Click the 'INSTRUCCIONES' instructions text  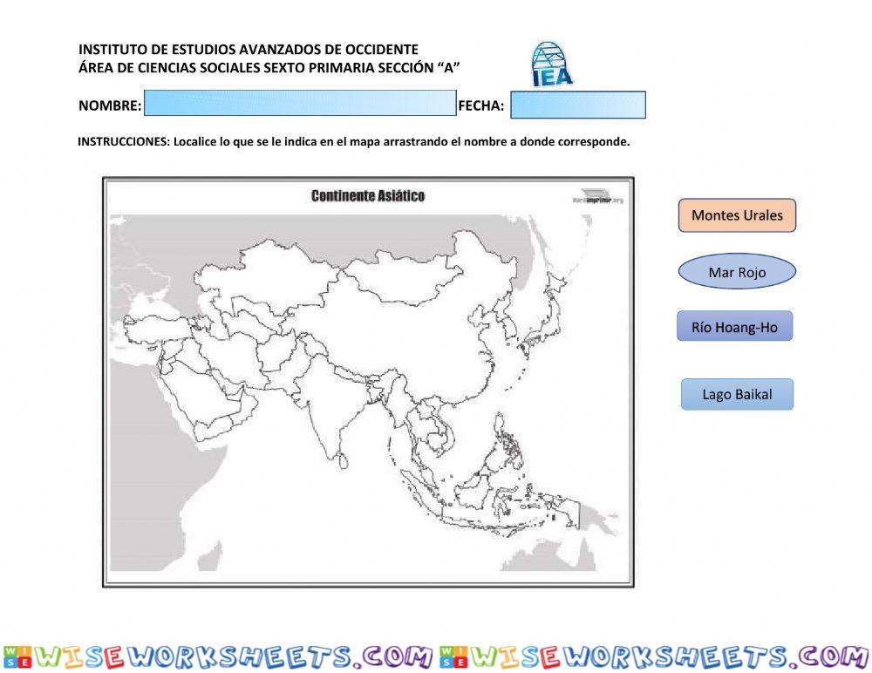pyautogui.click(x=354, y=141)
